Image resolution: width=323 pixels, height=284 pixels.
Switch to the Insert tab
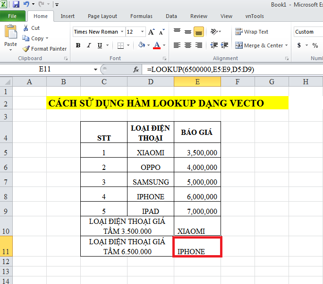[68, 16]
